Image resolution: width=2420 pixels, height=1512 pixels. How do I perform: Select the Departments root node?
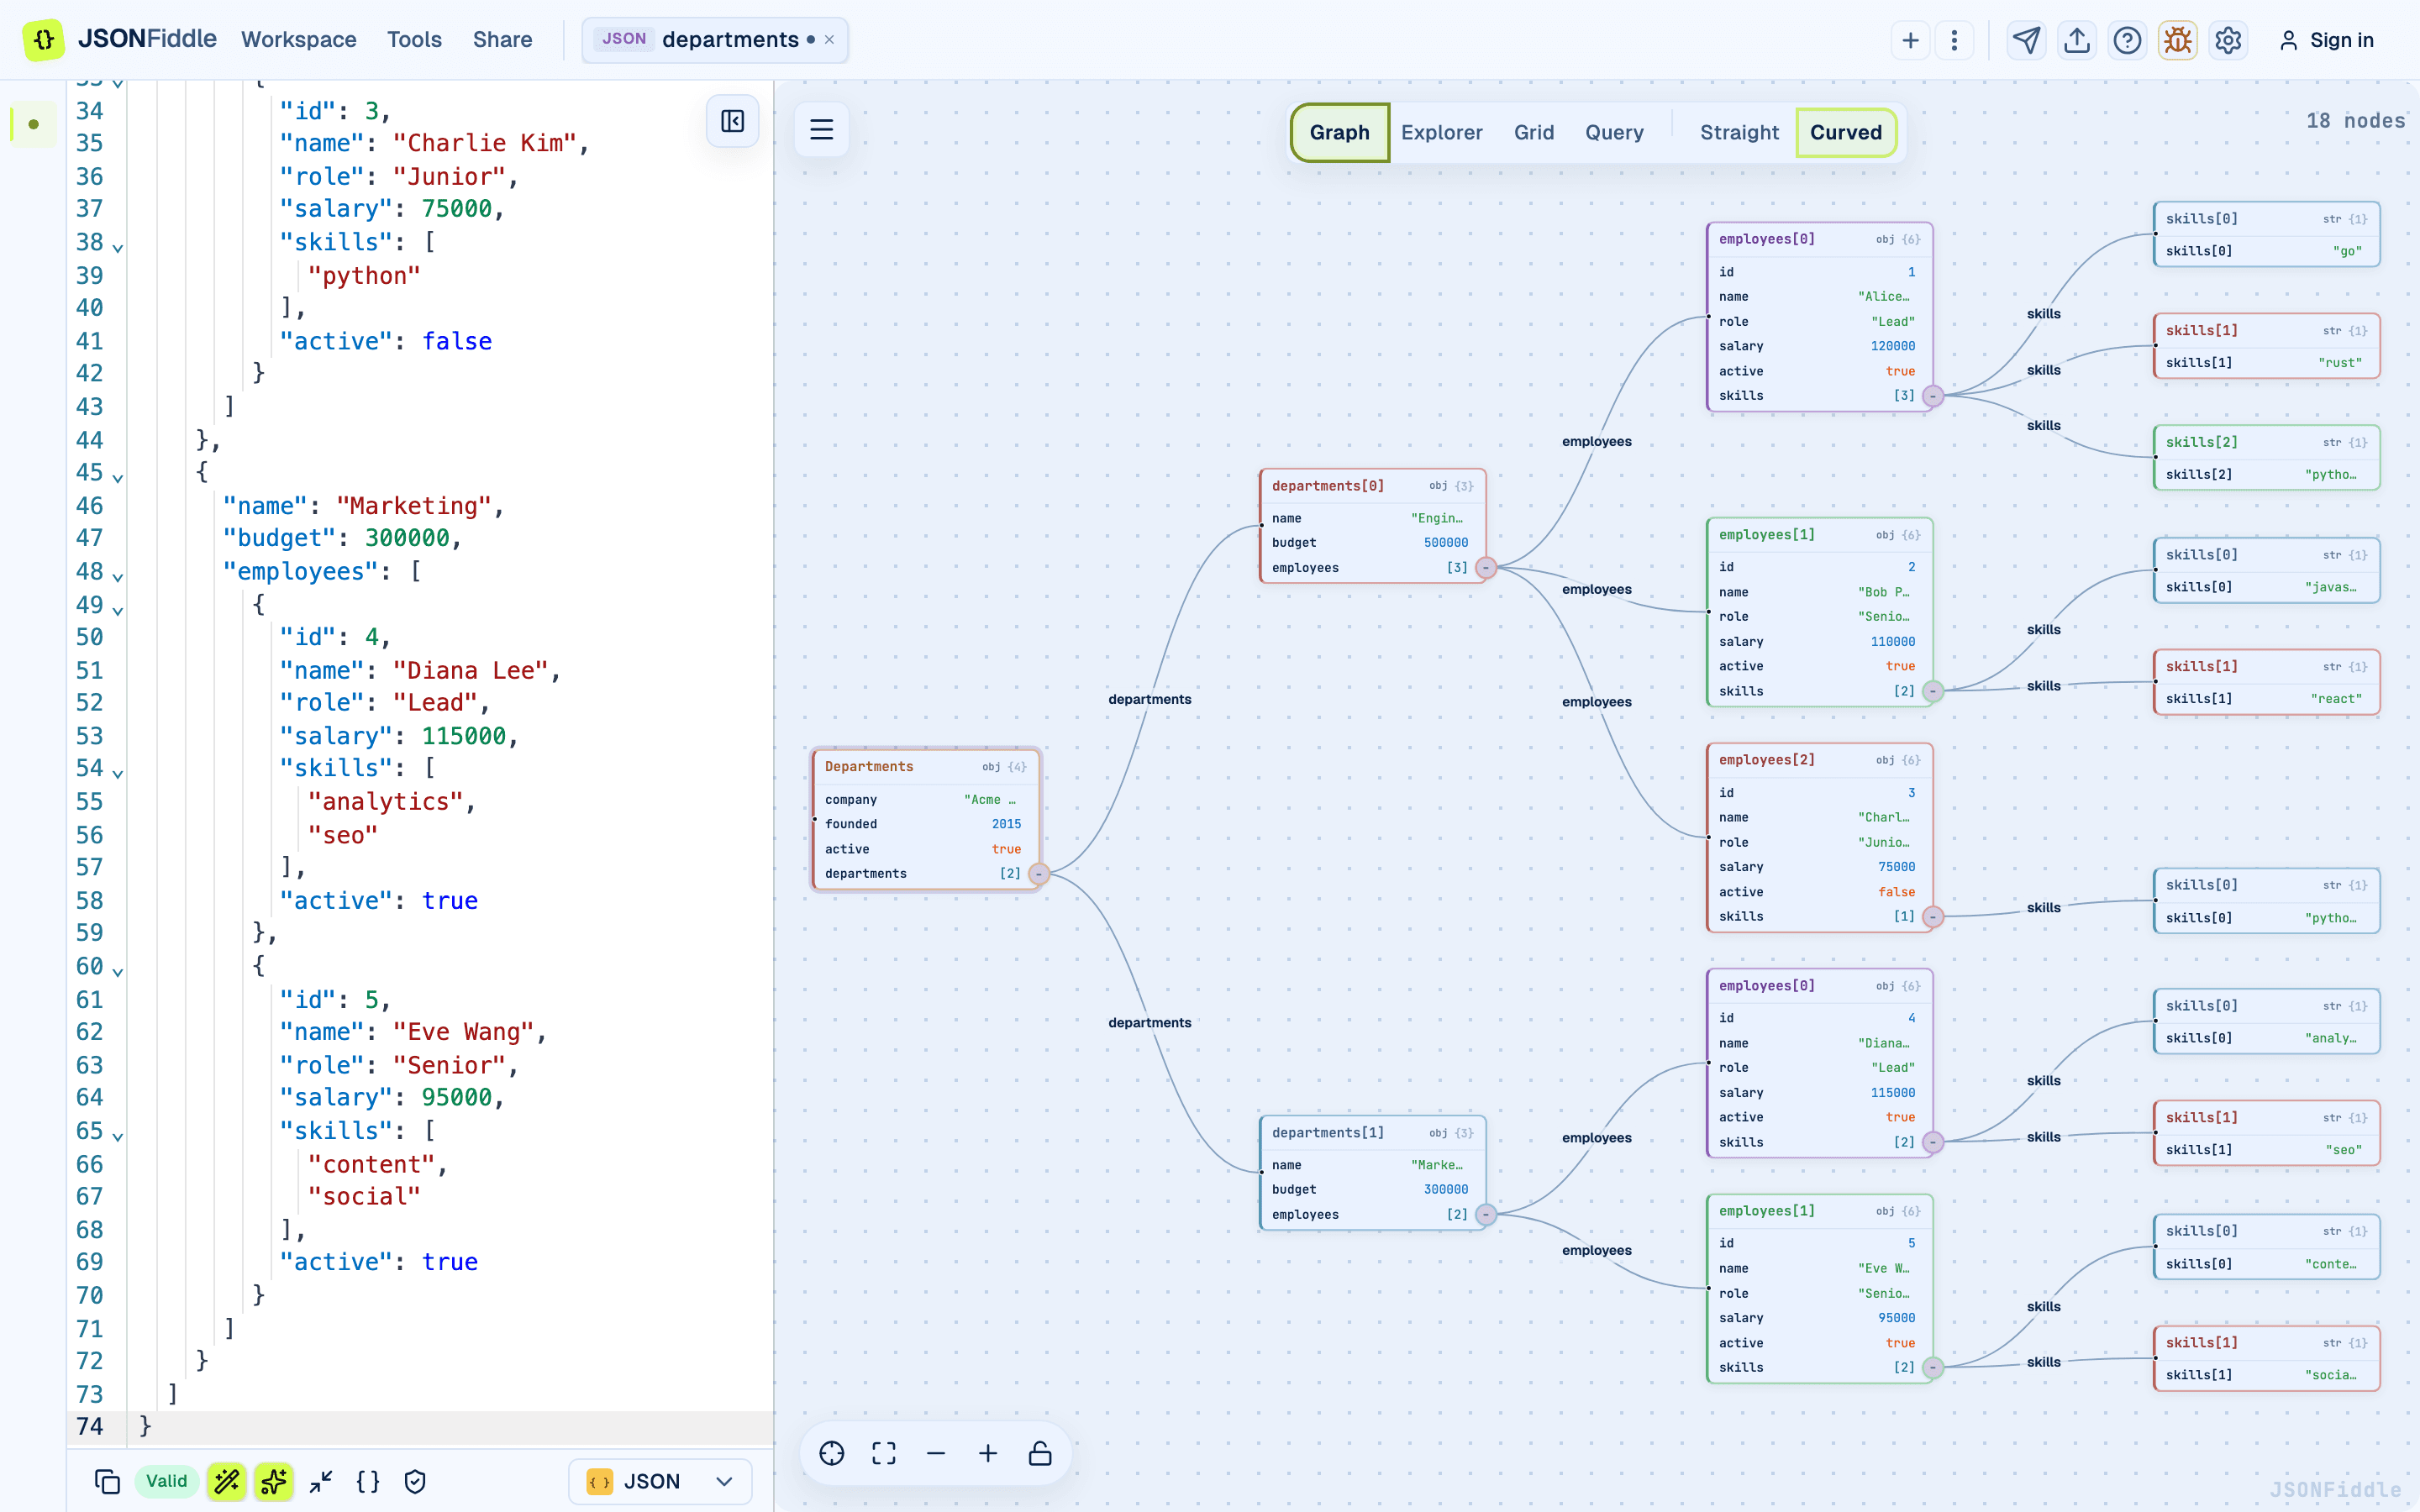926,820
